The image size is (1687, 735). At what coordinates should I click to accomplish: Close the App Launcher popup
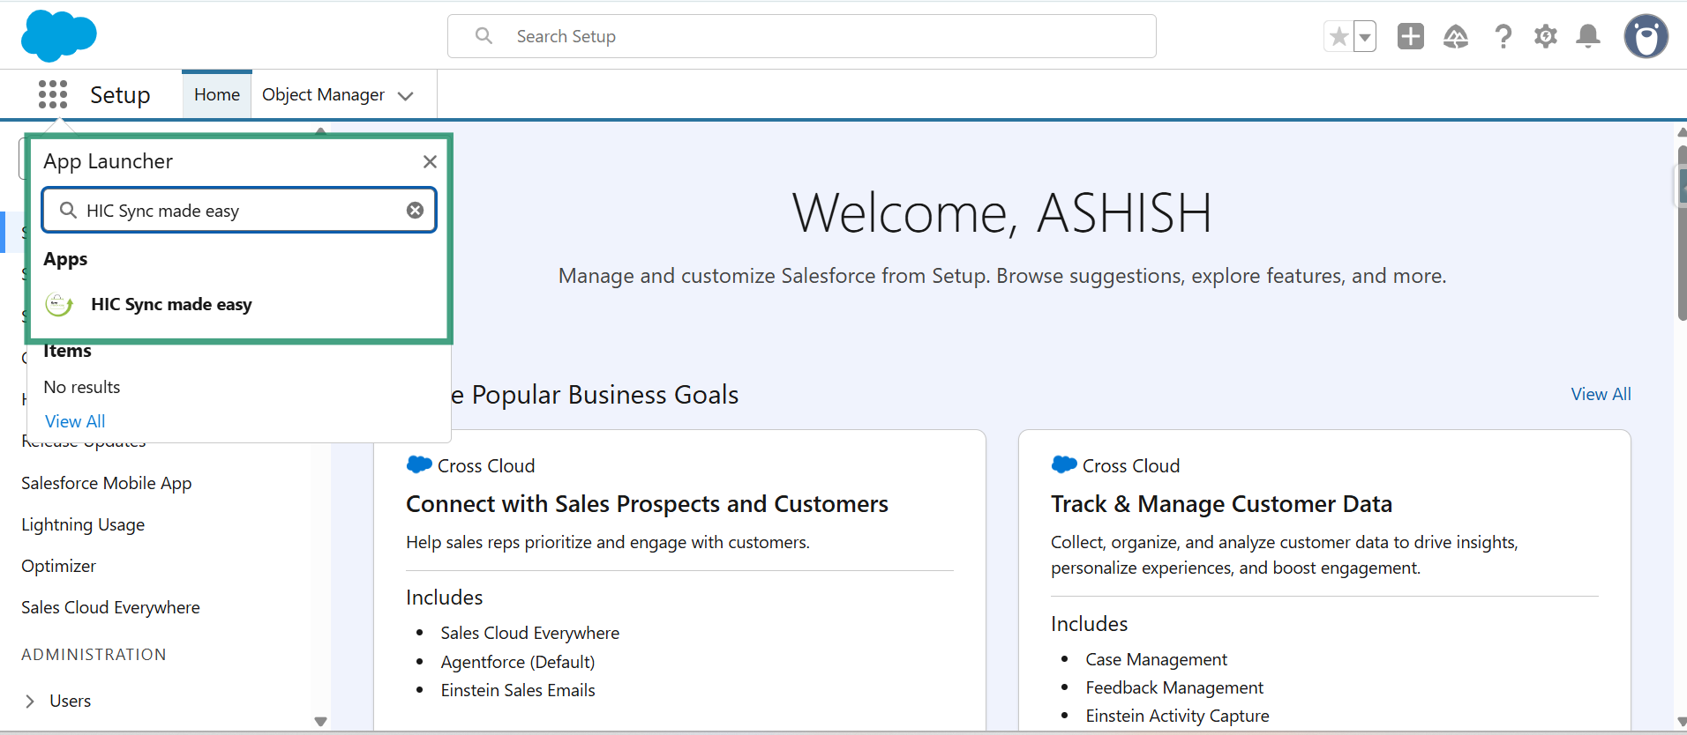click(430, 161)
